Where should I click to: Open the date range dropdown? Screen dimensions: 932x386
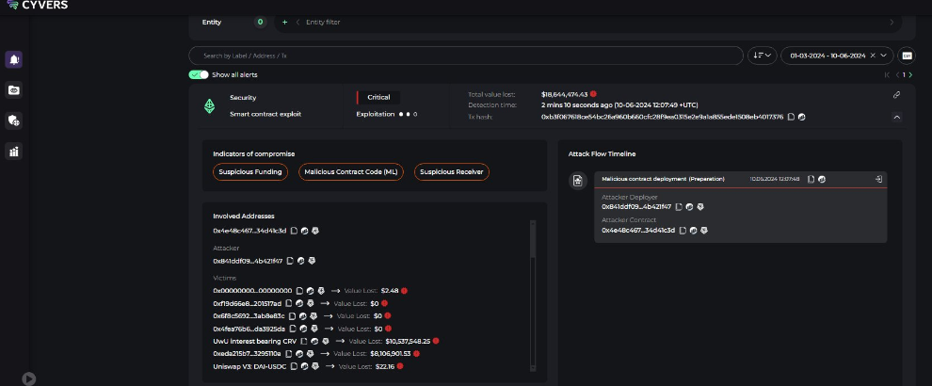883,56
